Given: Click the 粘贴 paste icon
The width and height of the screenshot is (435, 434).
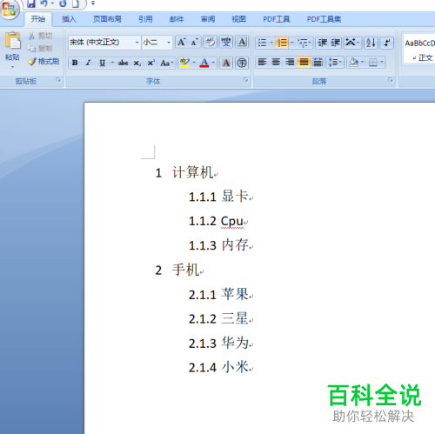Looking at the screenshot, I should tap(12, 41).
